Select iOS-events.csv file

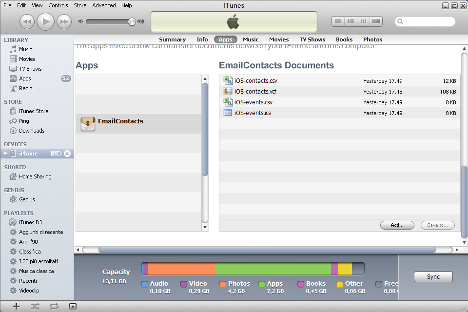click(x=340, y=102)
